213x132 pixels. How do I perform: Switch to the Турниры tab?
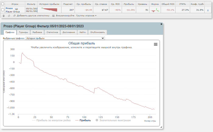(x=23, y=32)
